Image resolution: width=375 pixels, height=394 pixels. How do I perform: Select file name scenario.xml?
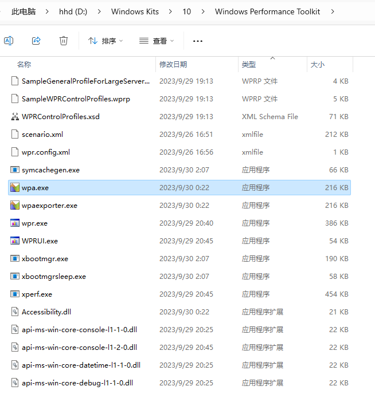coord(42,135)
